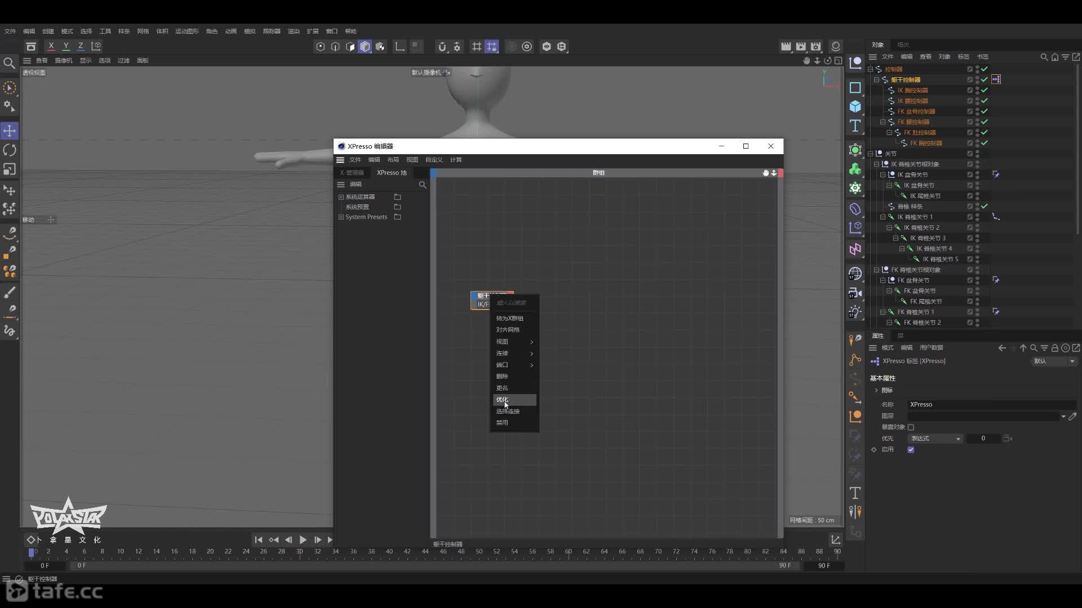Click the layer picker pencil icon

point(1072,417)
